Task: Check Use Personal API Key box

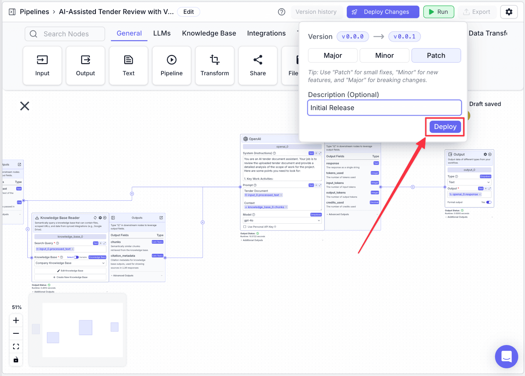Action: click(x=245, y=227)
